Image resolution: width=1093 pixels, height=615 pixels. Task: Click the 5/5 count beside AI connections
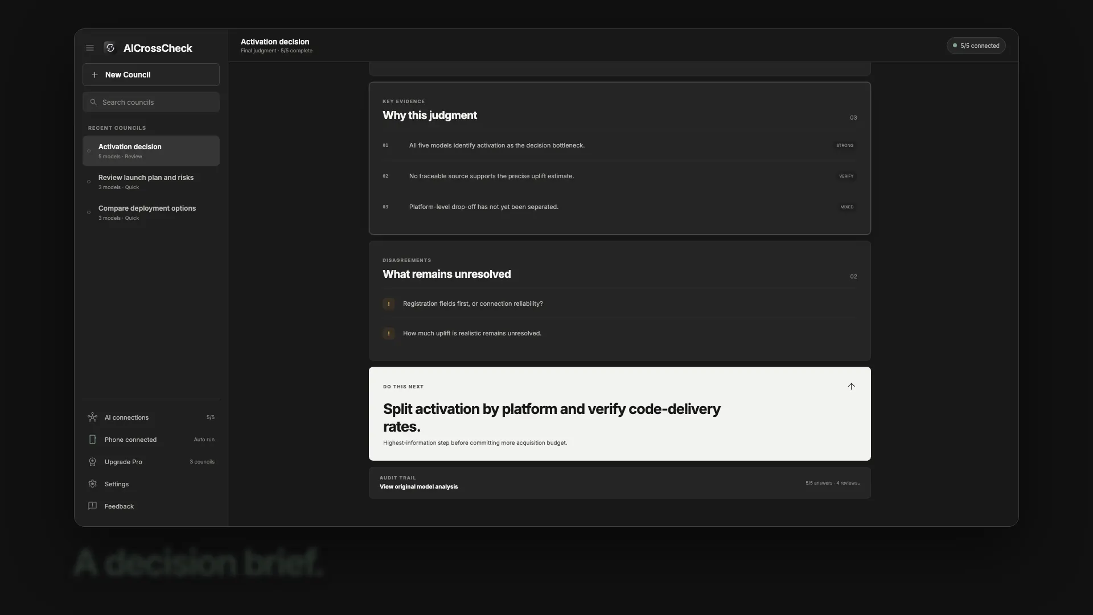(211, 417)
